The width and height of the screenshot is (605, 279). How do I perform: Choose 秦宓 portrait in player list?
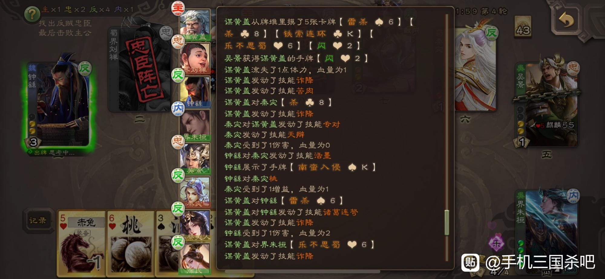coord(195,192)
